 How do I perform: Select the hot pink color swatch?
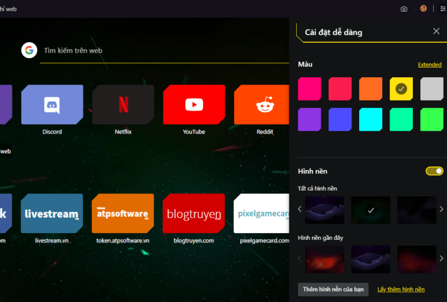tap(310, 89)
